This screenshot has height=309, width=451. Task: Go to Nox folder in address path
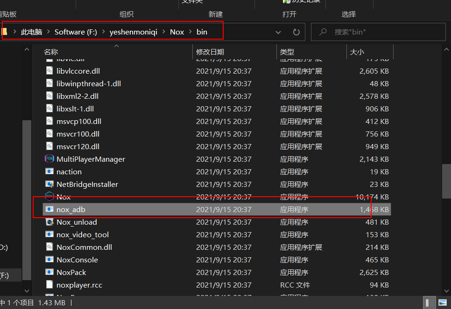tap(177, 32)
